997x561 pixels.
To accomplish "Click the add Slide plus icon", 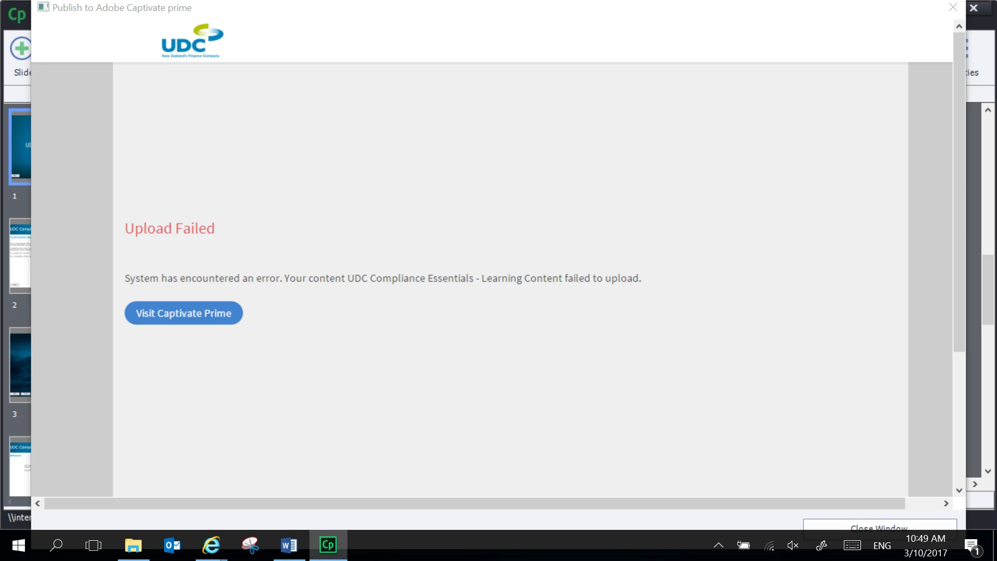I will [21, 49].
